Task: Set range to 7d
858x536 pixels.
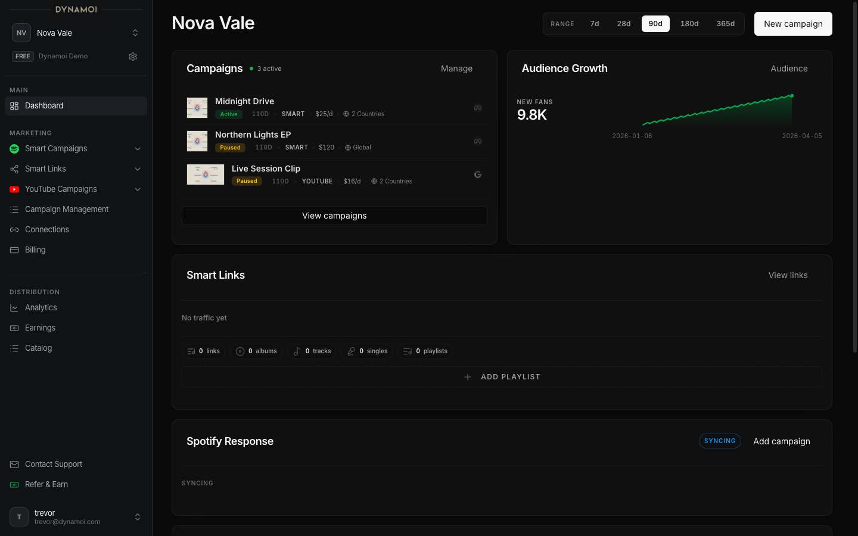Action: 595,24
